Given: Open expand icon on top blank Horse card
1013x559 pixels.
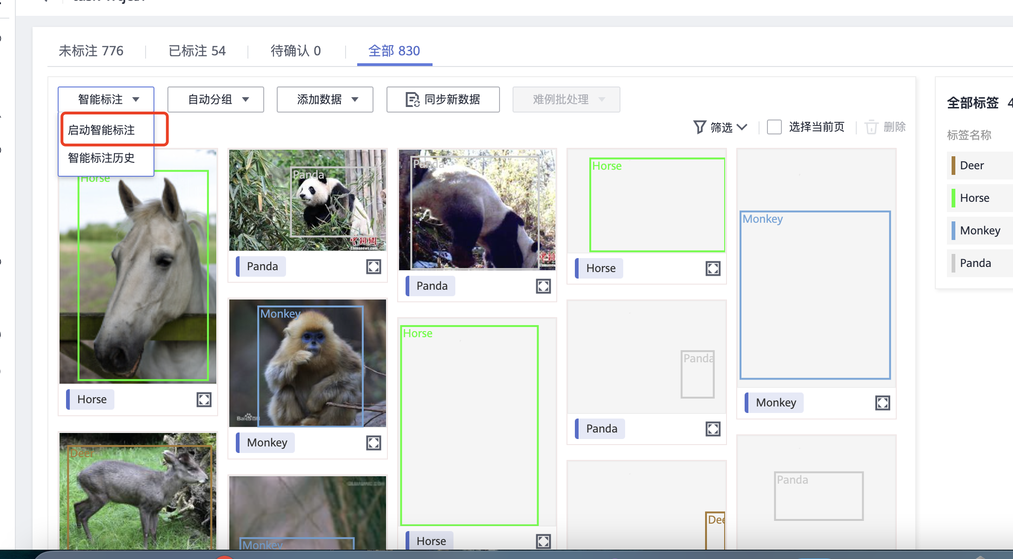Looking at the screenshot, I should 713,268.
